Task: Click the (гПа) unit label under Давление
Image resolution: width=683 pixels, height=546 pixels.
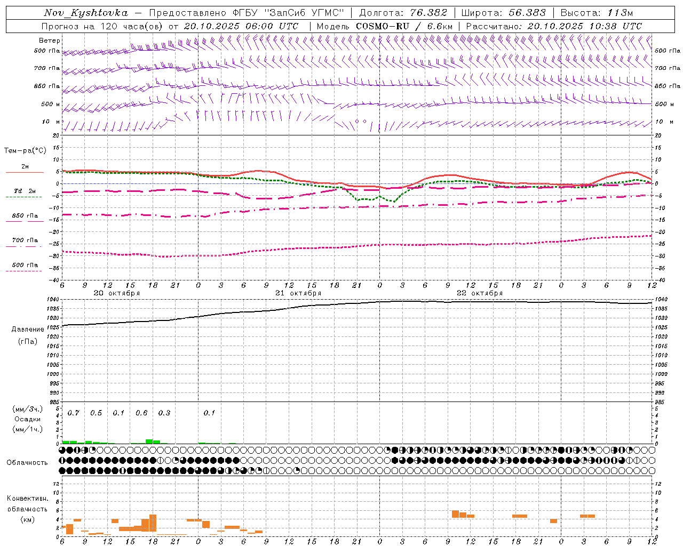Action: coord(28,341)
